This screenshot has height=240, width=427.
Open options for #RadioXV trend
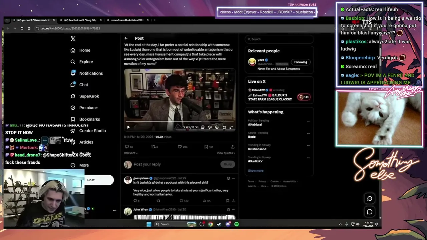click(x=308, y=158)
